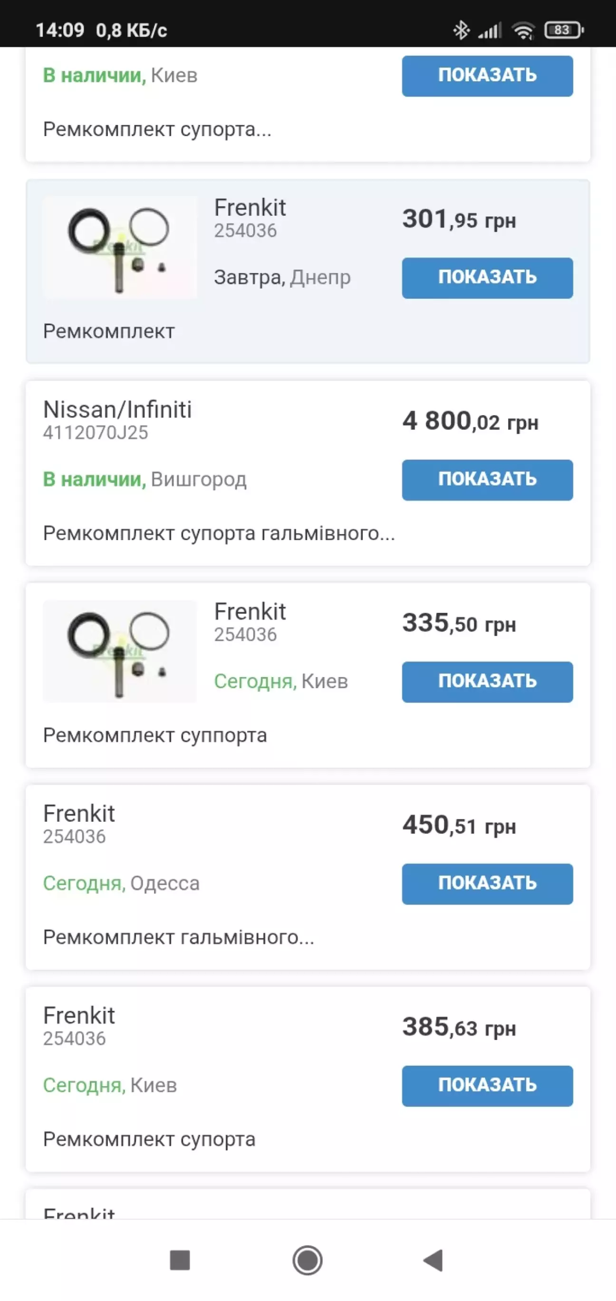This screenshot has height=1301, width=616.
Task: Open Nissan/Infiniti 4112070J25 listing title
Action: click(x=117, y=409)
